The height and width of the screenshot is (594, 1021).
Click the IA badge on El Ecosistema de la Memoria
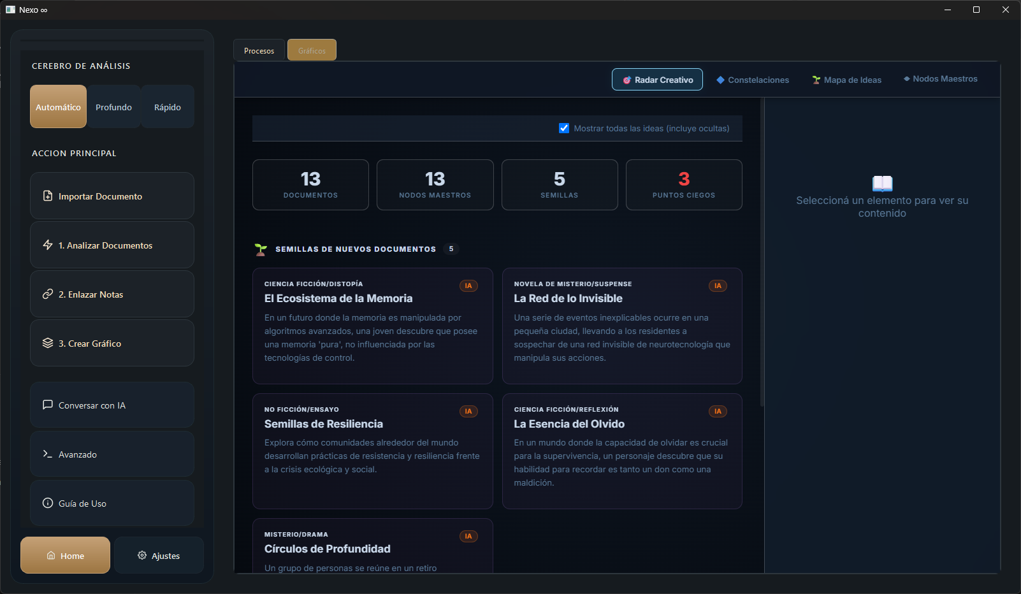pyautogui.click(x=468, y=286)
